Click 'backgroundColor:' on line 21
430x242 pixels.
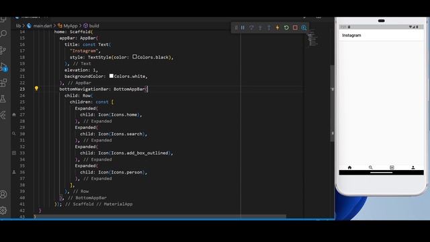[85, 76]
